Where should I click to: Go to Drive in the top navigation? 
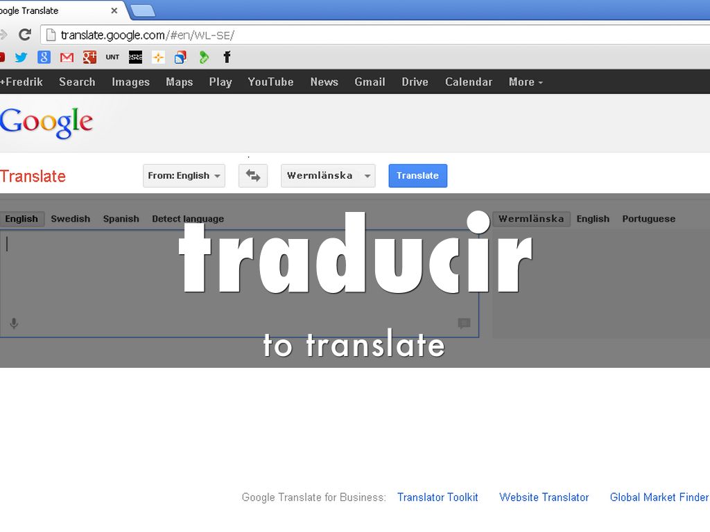(415, 82)
